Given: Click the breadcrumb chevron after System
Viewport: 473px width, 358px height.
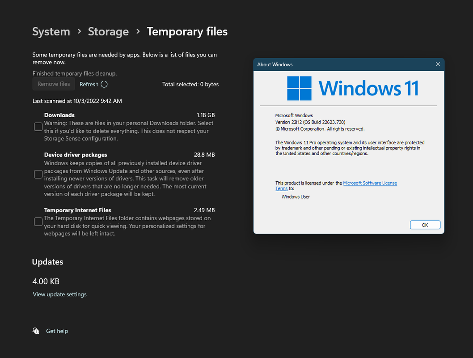Looking at the screenshot, I should click(x=79, y=31).
